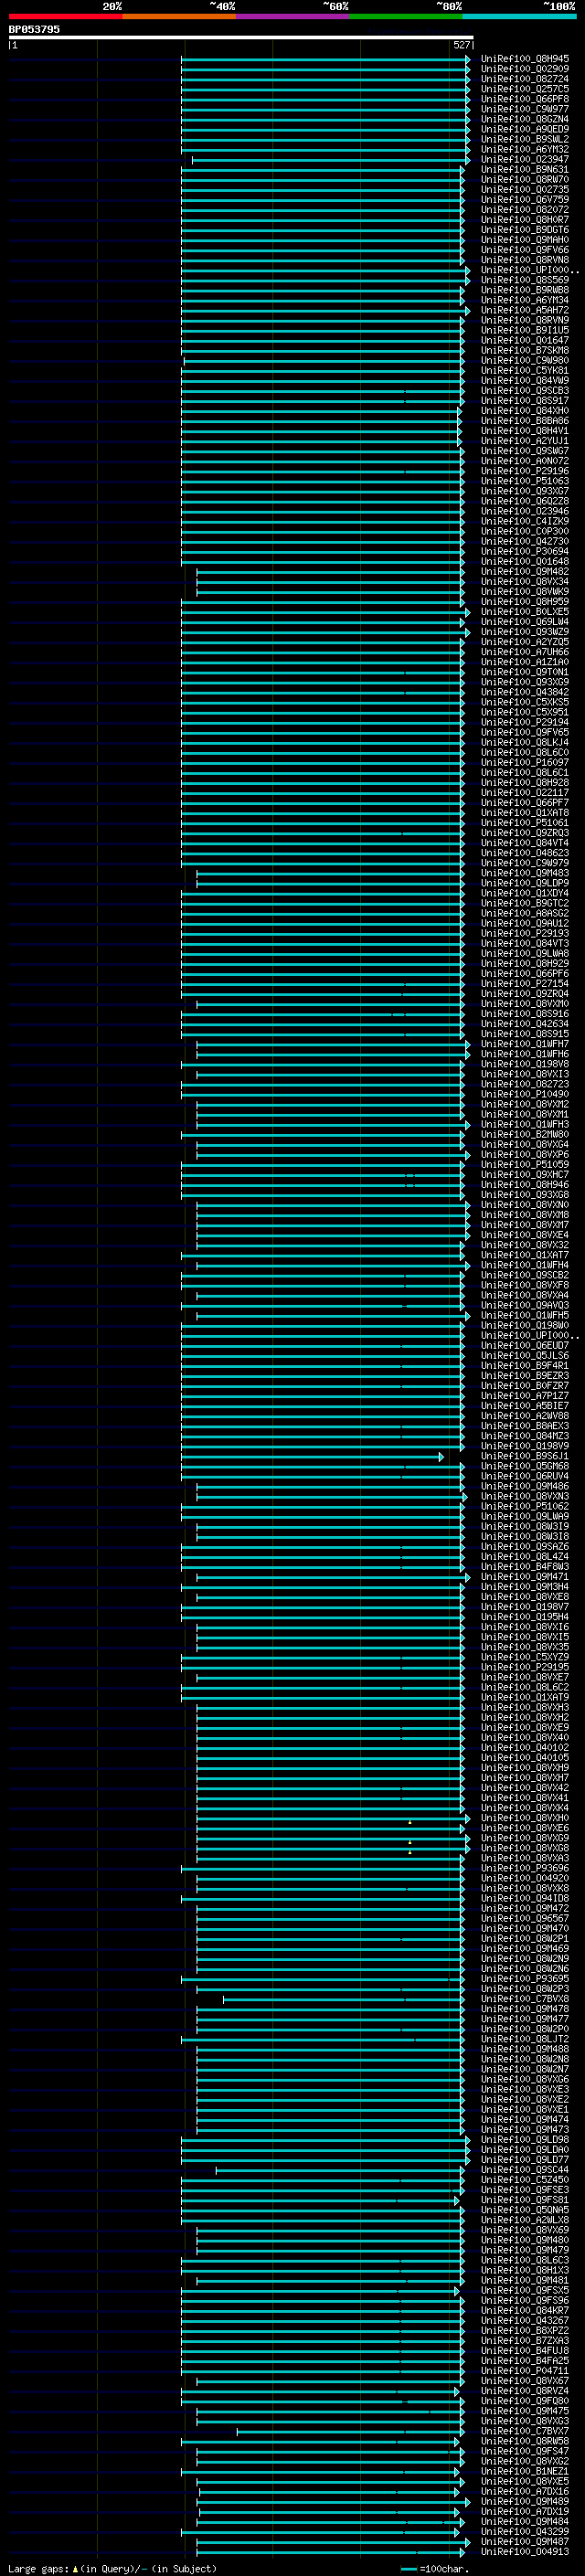Open the UniRef100_Q1WFH7 hit
Viewport: 585px width, 2576px height.
525,1043
